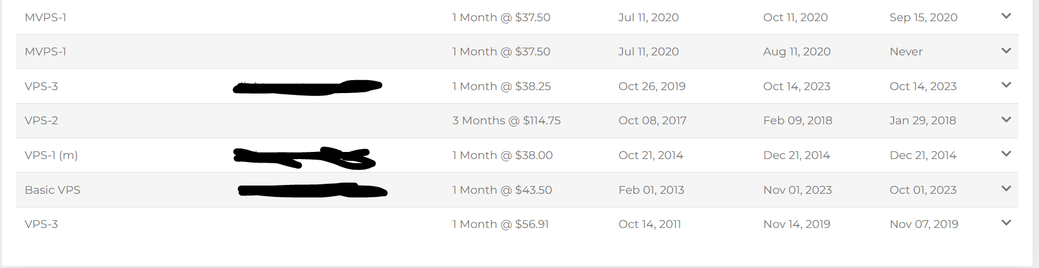Screen dimensions: 1039x268
Task: Expand the MVPS-1 row with Never payment
Action: [x=1007, y=51]
